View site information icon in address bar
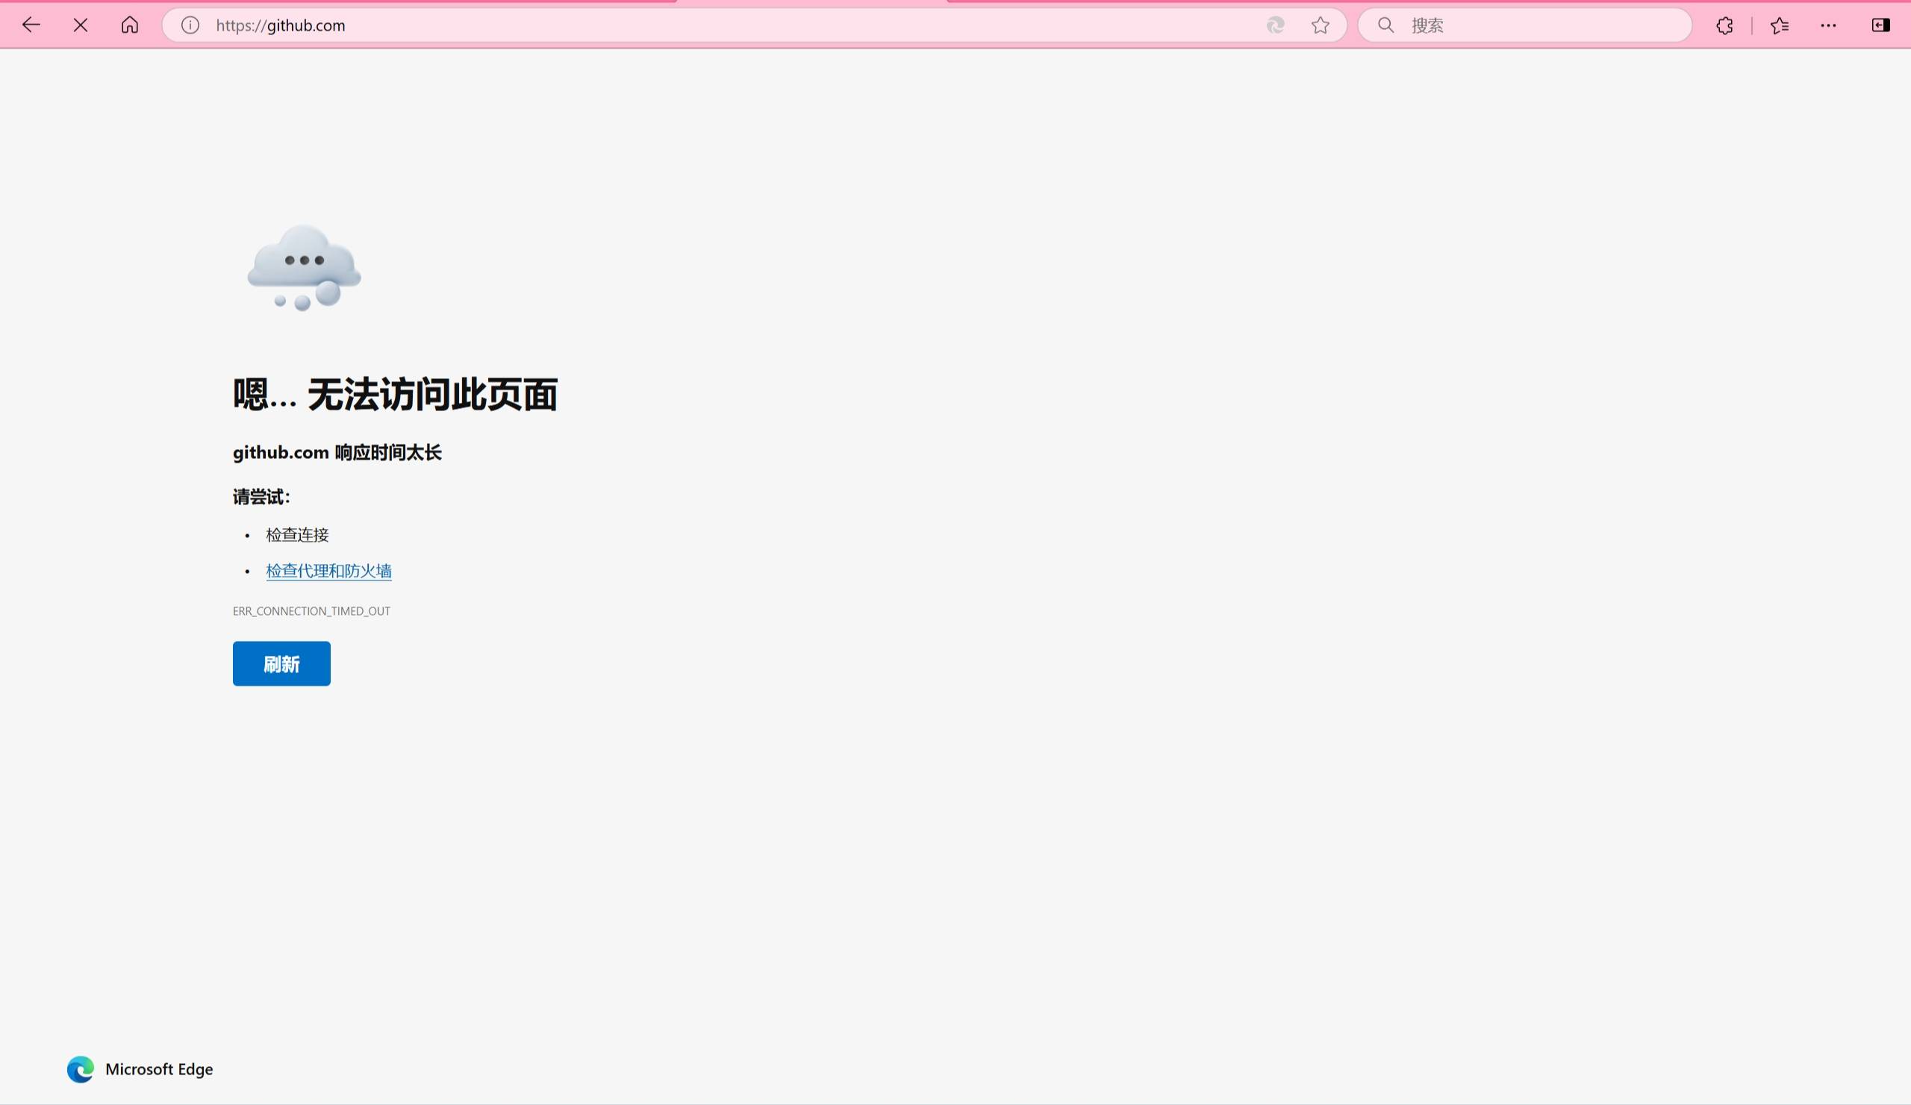The width and height of the screenshot is (1911, 1105). point(190,25)
